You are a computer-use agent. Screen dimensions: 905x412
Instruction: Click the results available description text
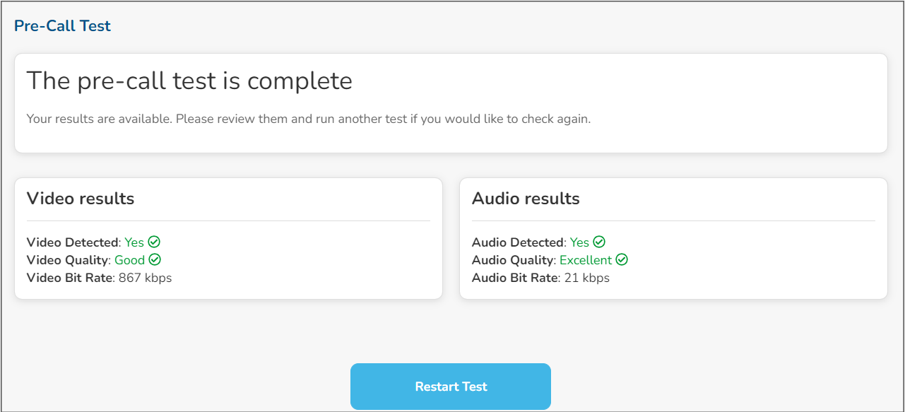point(308,119)
